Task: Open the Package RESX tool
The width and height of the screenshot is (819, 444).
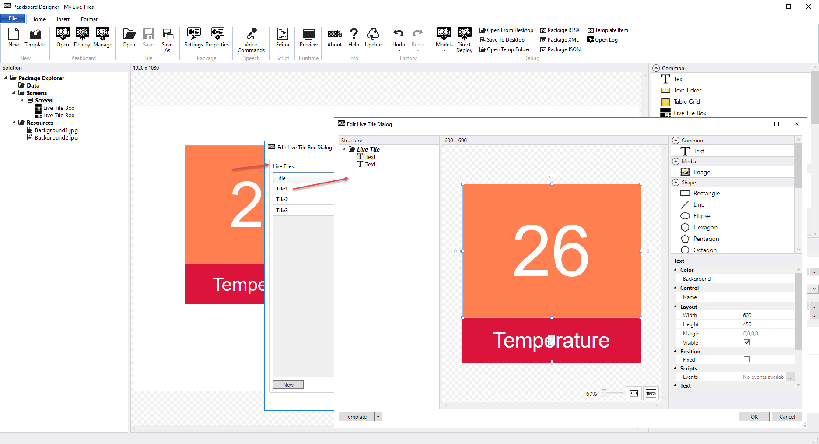Action: pos(560,30)
